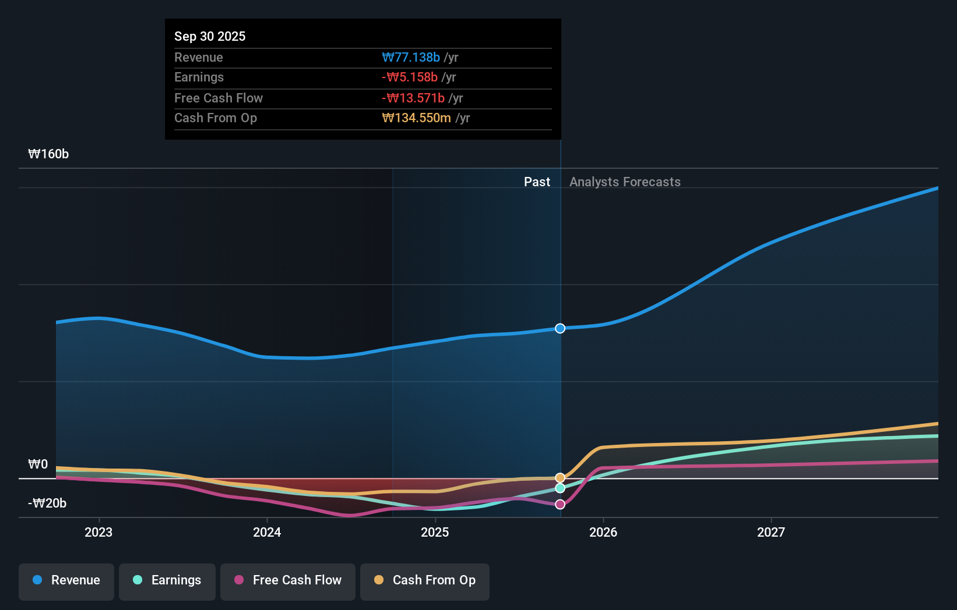Image resolution: width=957 pixels, height=610 pixels.
Task: Click the orange Cash From Op legend dot
Action: coord(379,580)
